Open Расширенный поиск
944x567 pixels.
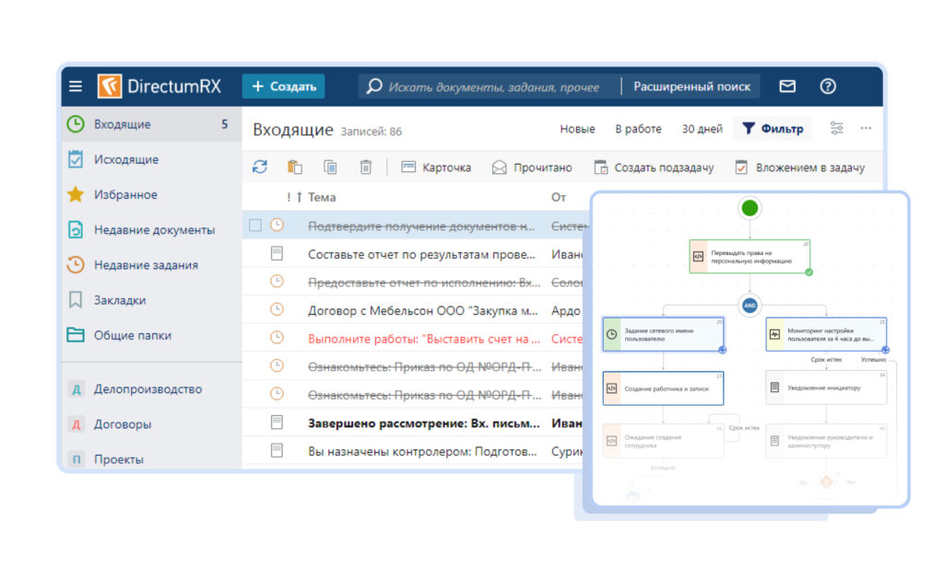point(691,87)
